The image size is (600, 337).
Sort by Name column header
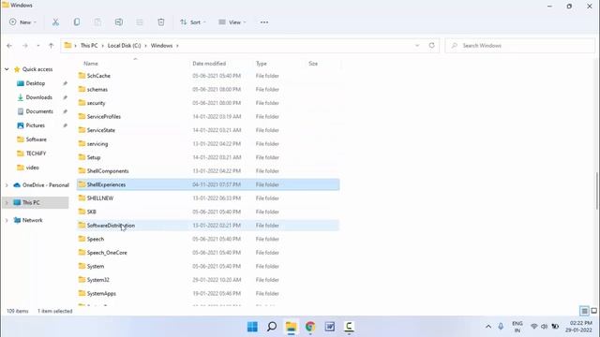[91, 64]
